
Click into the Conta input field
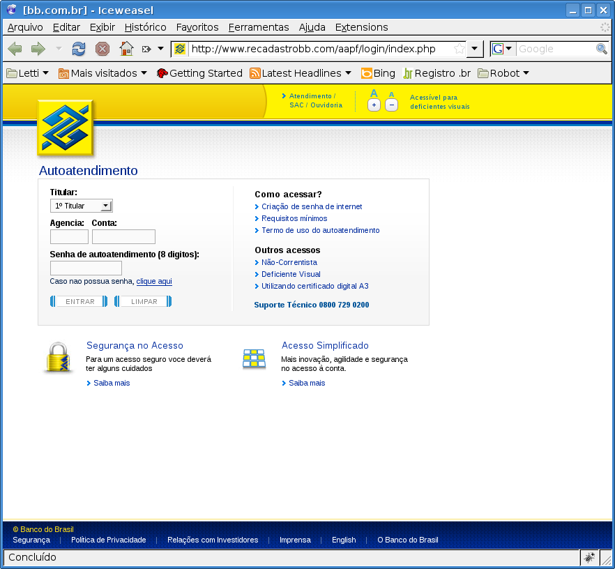click(x=123, y=237)
